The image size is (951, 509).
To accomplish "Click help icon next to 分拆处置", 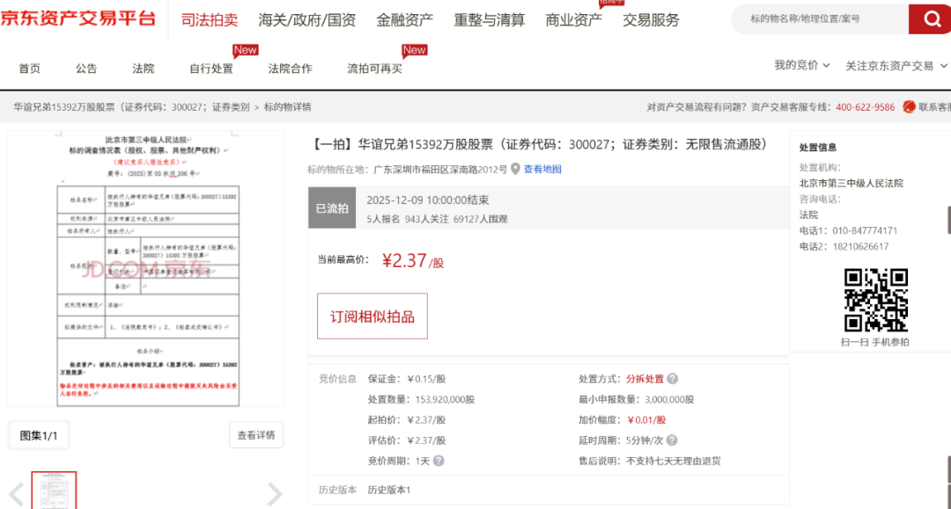I will point(673,379).
